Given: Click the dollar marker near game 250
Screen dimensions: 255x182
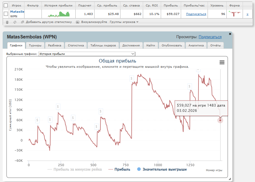Looking at the screenshot, I should (x=58, y=107).
